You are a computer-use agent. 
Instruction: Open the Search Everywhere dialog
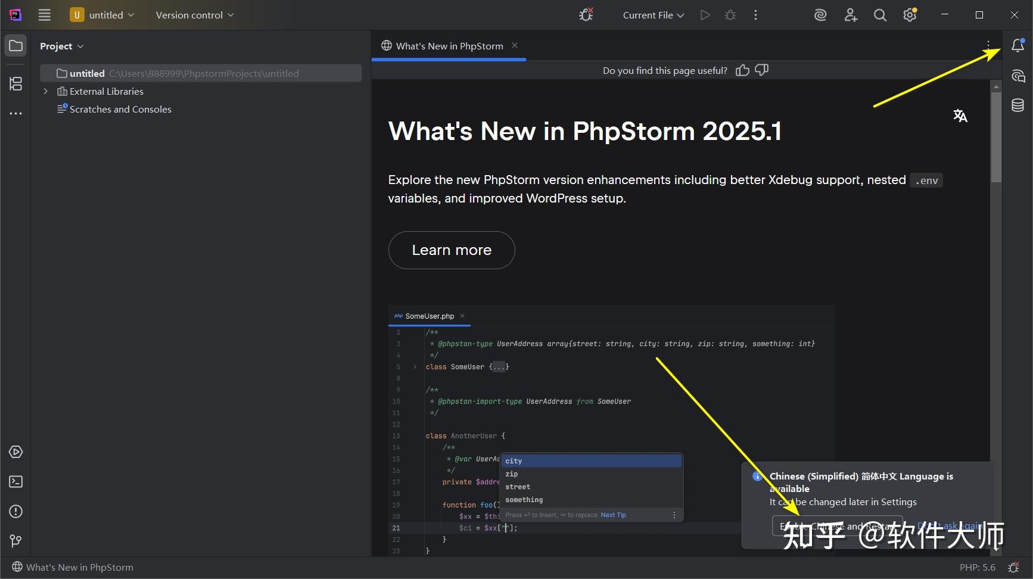[880, 15]
